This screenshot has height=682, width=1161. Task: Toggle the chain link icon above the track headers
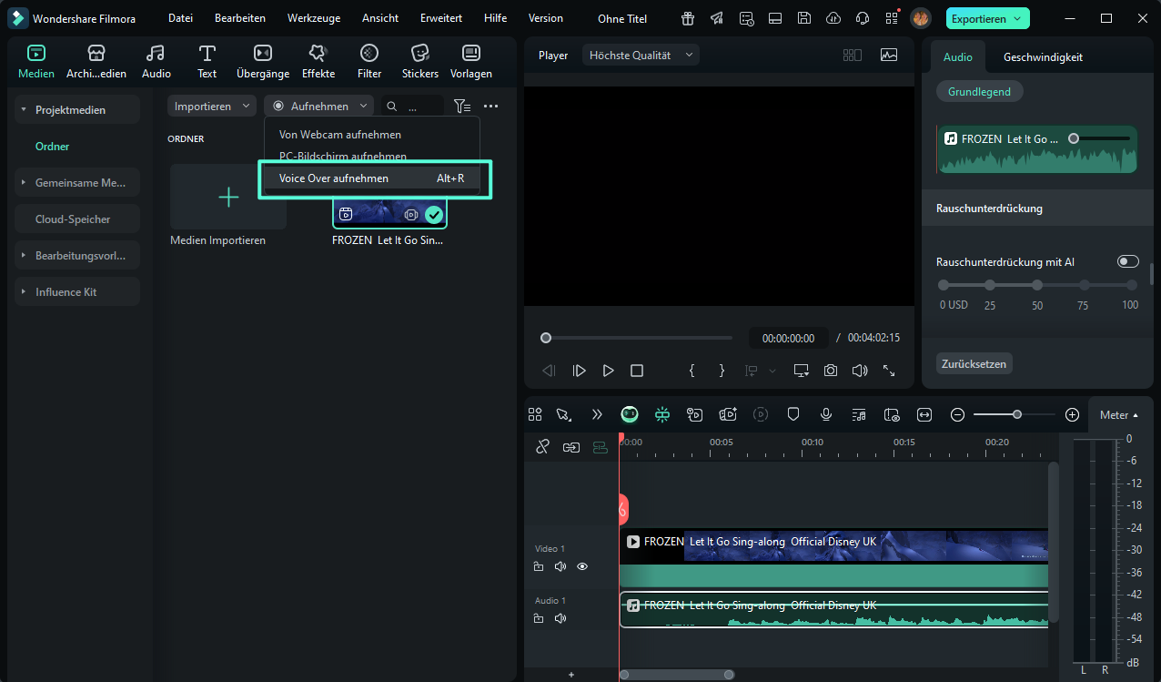pyautogui.click(x=542, y=446)
